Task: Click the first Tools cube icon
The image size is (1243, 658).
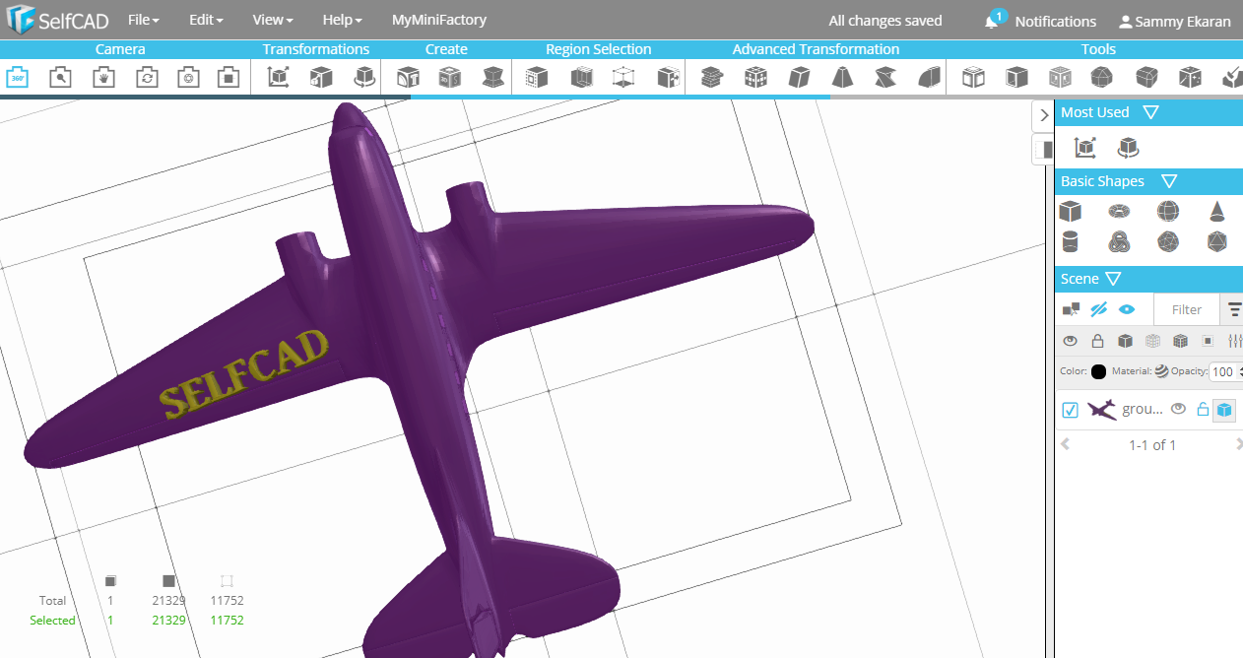Action: tap(973, 77)
